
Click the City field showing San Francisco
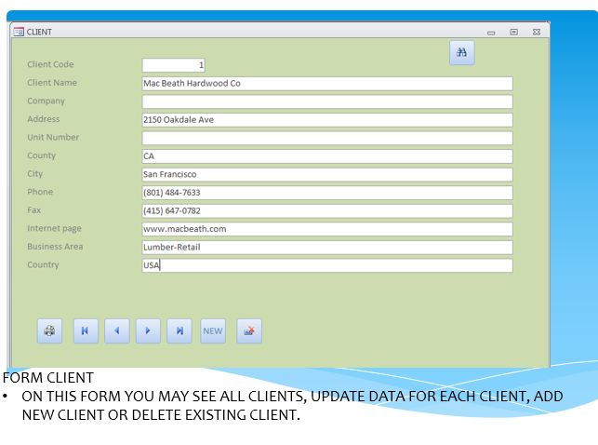tap(326, 174)
